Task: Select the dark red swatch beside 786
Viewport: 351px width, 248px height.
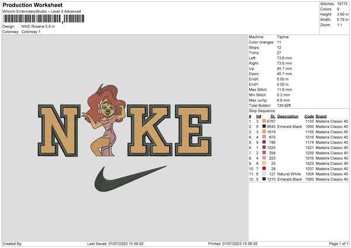Action: tap(264, 142)
